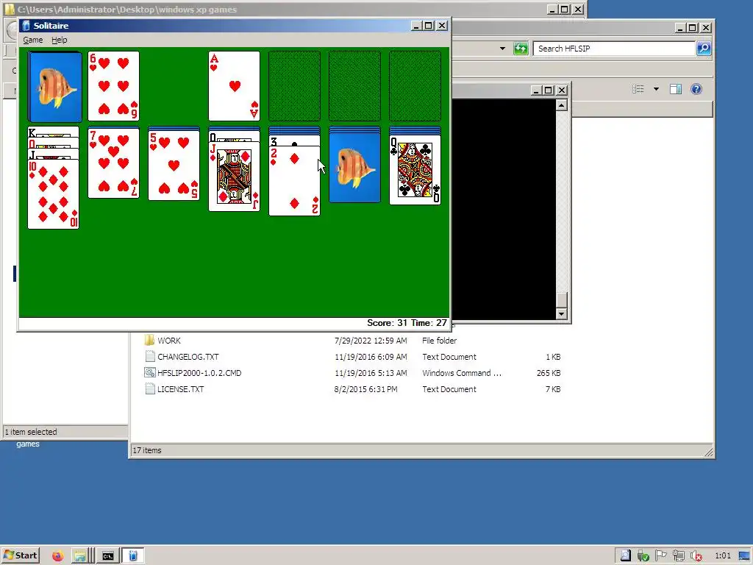The image size is (753, 565).
Task: Minimize the HFSLIP Explorer window
Action: click(x=680, y=28)
